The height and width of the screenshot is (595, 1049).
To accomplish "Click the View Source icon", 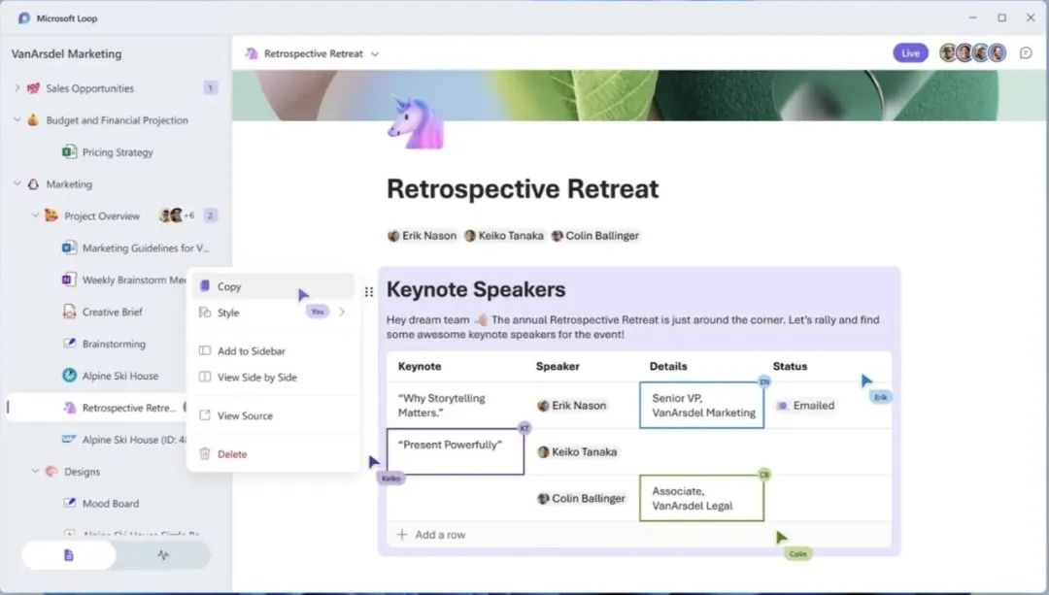I will (205, 415).
